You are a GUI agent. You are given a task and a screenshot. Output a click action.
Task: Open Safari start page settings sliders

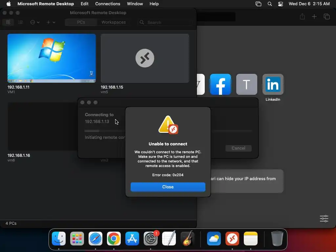(324, 219)
